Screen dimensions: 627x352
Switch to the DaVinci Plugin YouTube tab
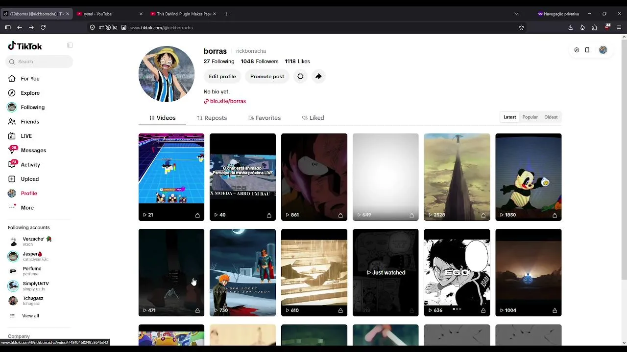coord(183,14)
